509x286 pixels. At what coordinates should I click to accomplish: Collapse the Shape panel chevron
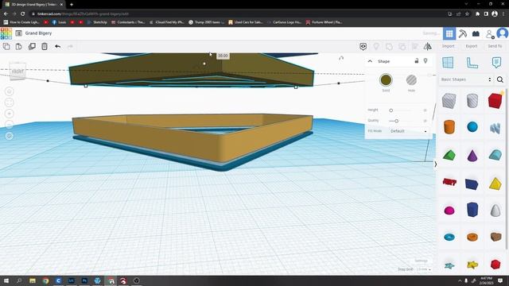tap(370, 61)
